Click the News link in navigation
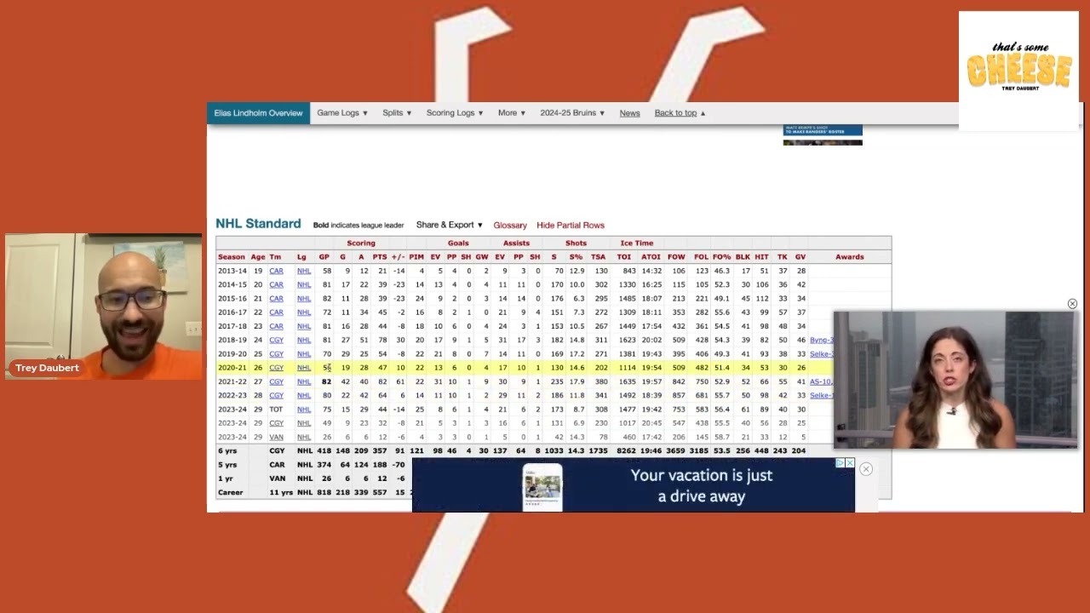This screenshot has height=613, width=1090. tap(629, 113)
